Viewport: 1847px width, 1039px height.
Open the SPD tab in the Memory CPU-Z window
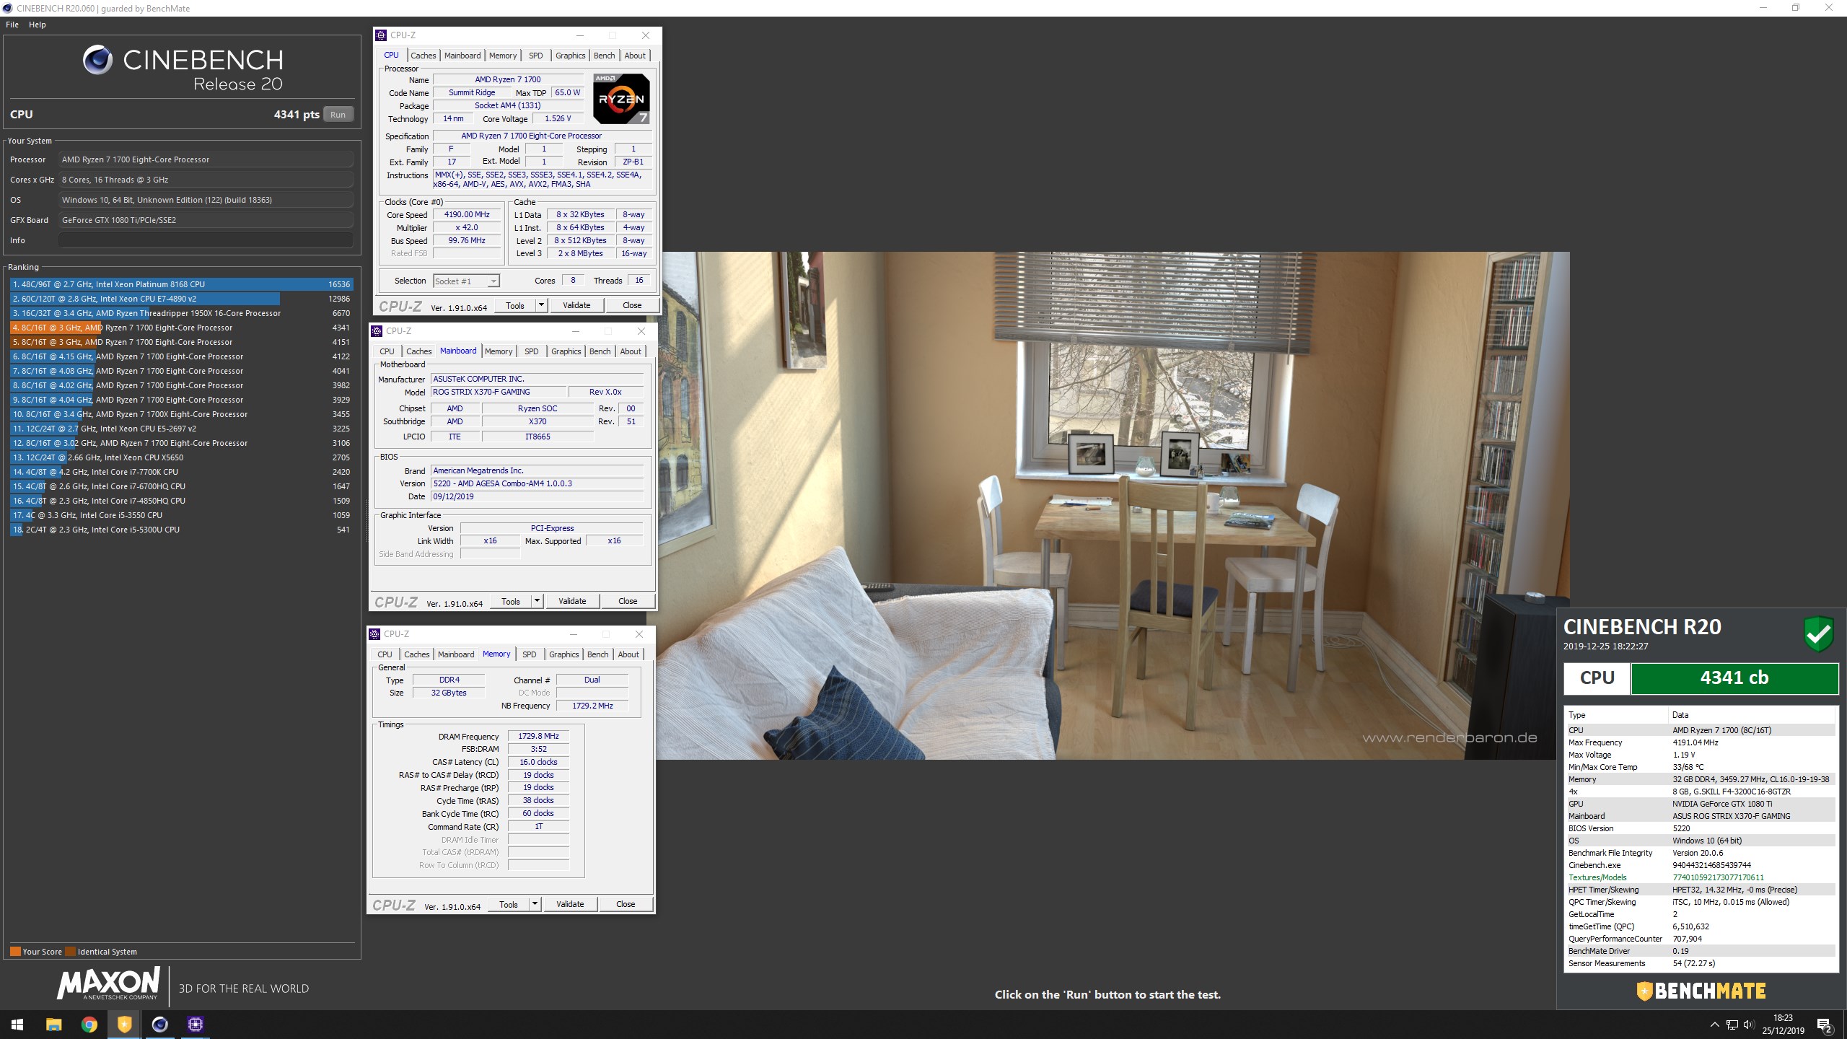coord(529,654)
